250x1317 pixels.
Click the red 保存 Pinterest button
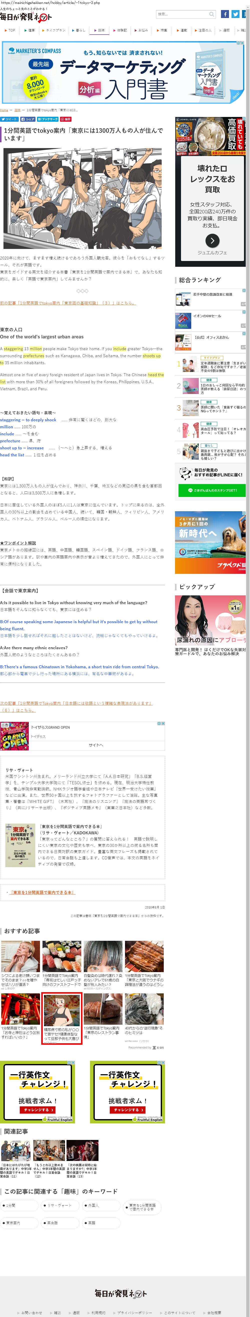pos(66,119)
